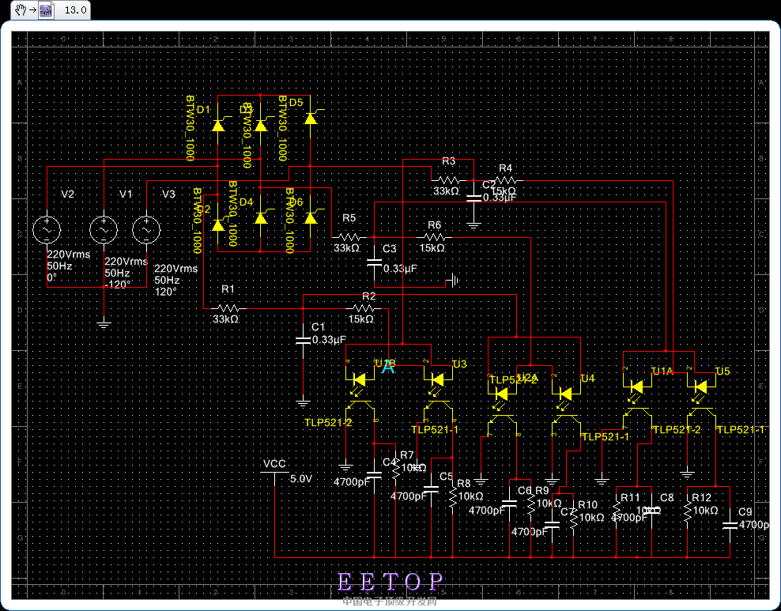The width and height of the screenshot is (781, 611).
Task: Select resistor R12 symbol
Action: pyautogui.click(x=688, y=512)
